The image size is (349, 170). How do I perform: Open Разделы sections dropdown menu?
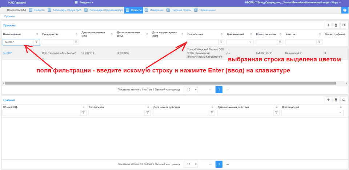point(84,3)
